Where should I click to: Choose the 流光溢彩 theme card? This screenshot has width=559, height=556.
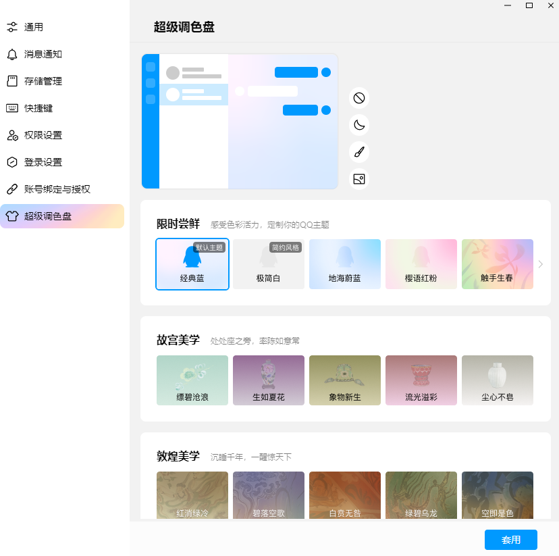[x=421, y=380]
